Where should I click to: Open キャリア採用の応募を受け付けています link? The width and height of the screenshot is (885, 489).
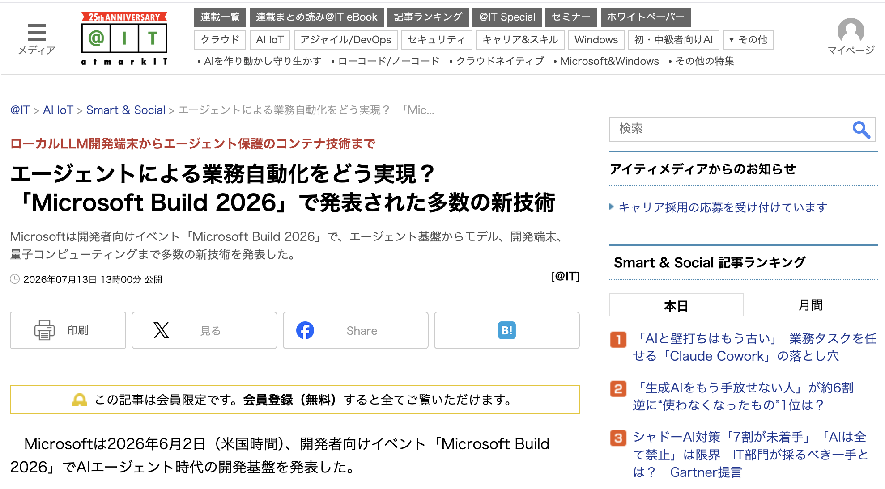(723, 207)
